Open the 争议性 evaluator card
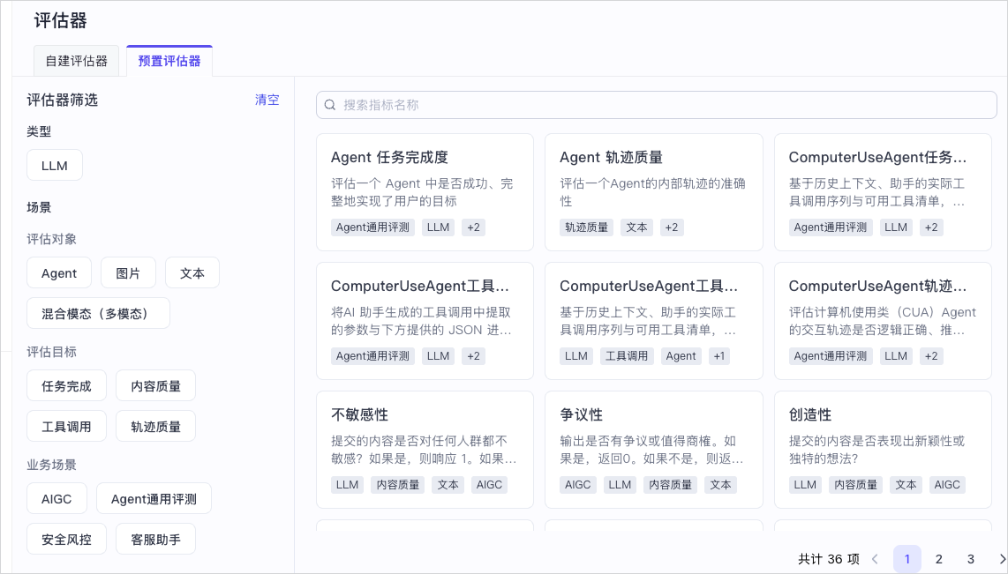 (654, 450)
